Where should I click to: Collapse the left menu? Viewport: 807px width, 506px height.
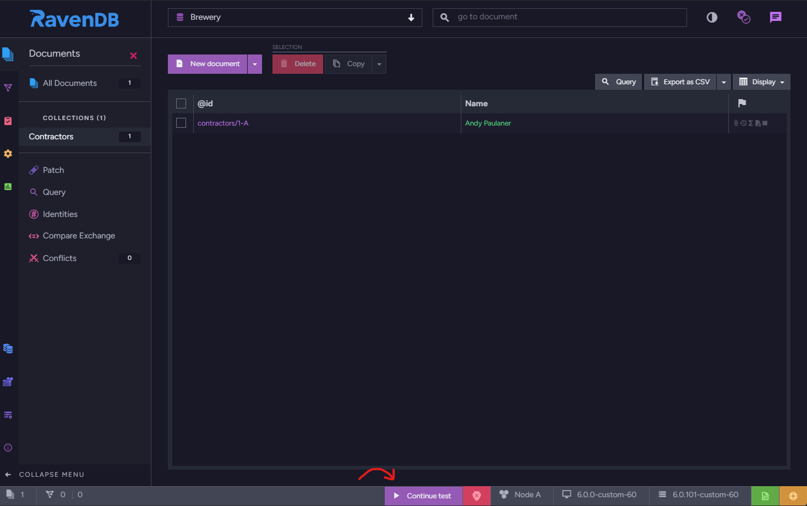click(x=45, y=475)
